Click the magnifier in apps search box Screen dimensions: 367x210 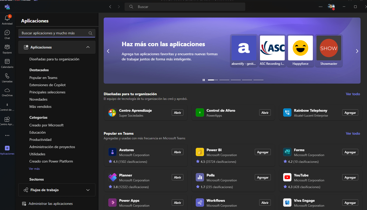point(91,33)
